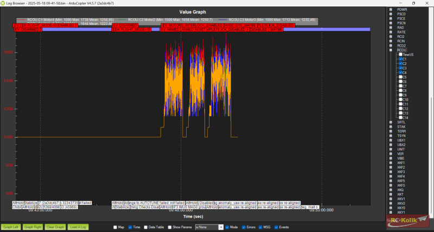Toggle the Time checkbox
Screen dimensions: 434x232
pyautogui.click(x=130, y=227)
